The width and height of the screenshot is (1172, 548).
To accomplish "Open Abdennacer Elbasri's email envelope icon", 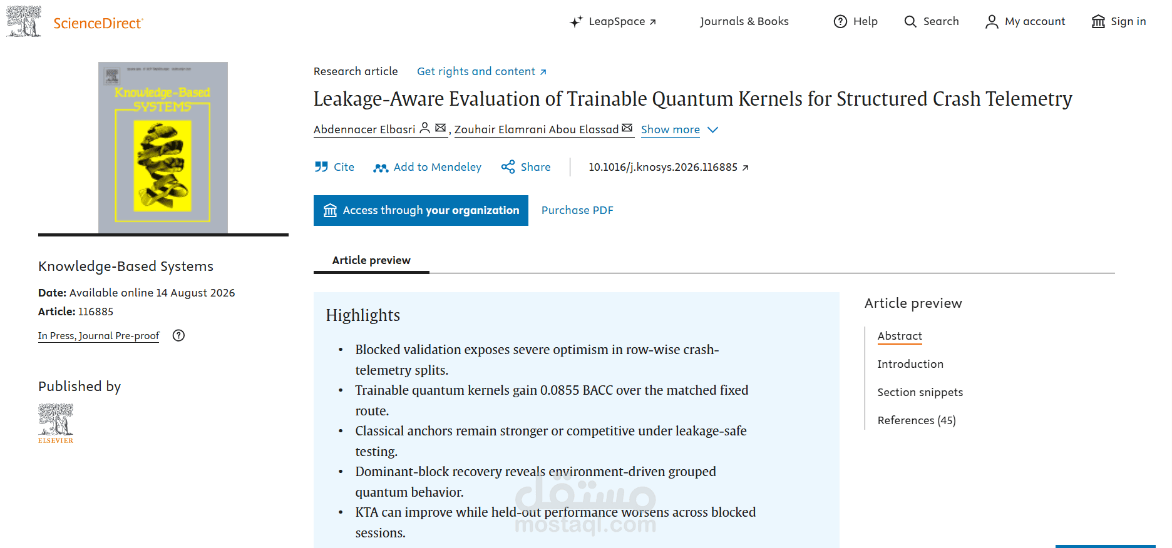I will click(440, 128).
